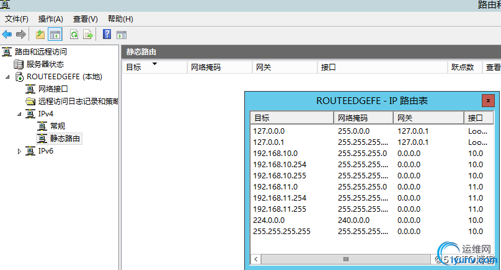Screen dimensions: 501x270
Task: Click the horizontal scrollbar thumb in IP 路由表
Action: (346, 259)
